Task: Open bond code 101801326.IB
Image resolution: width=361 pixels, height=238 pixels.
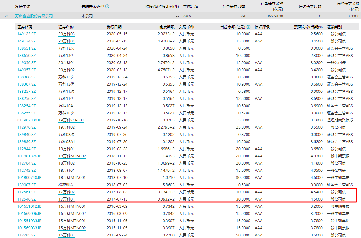Action: 29,156
